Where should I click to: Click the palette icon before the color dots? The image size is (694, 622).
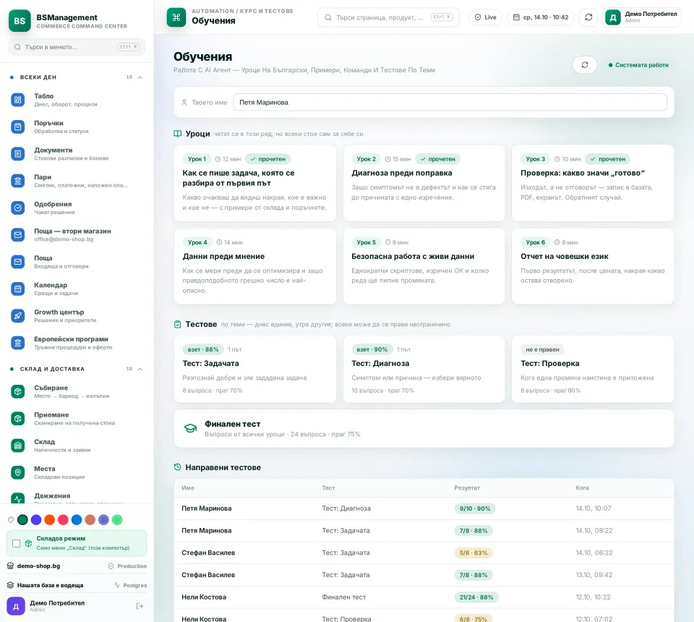coord(11,520)
